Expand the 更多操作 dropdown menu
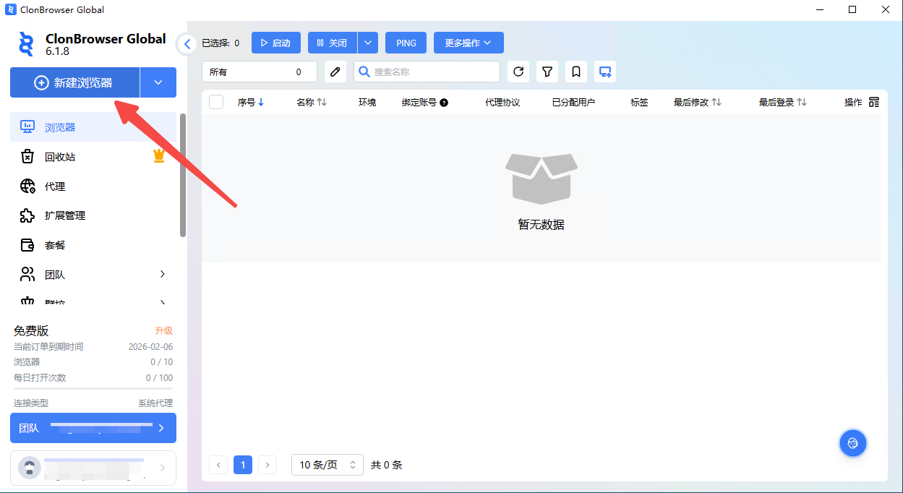 pos(468,43)
